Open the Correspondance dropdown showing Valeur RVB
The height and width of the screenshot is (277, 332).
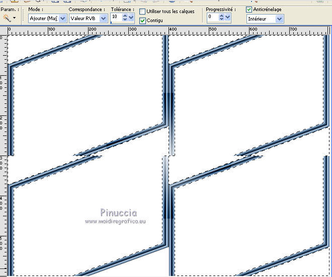(x=89, y=19)
